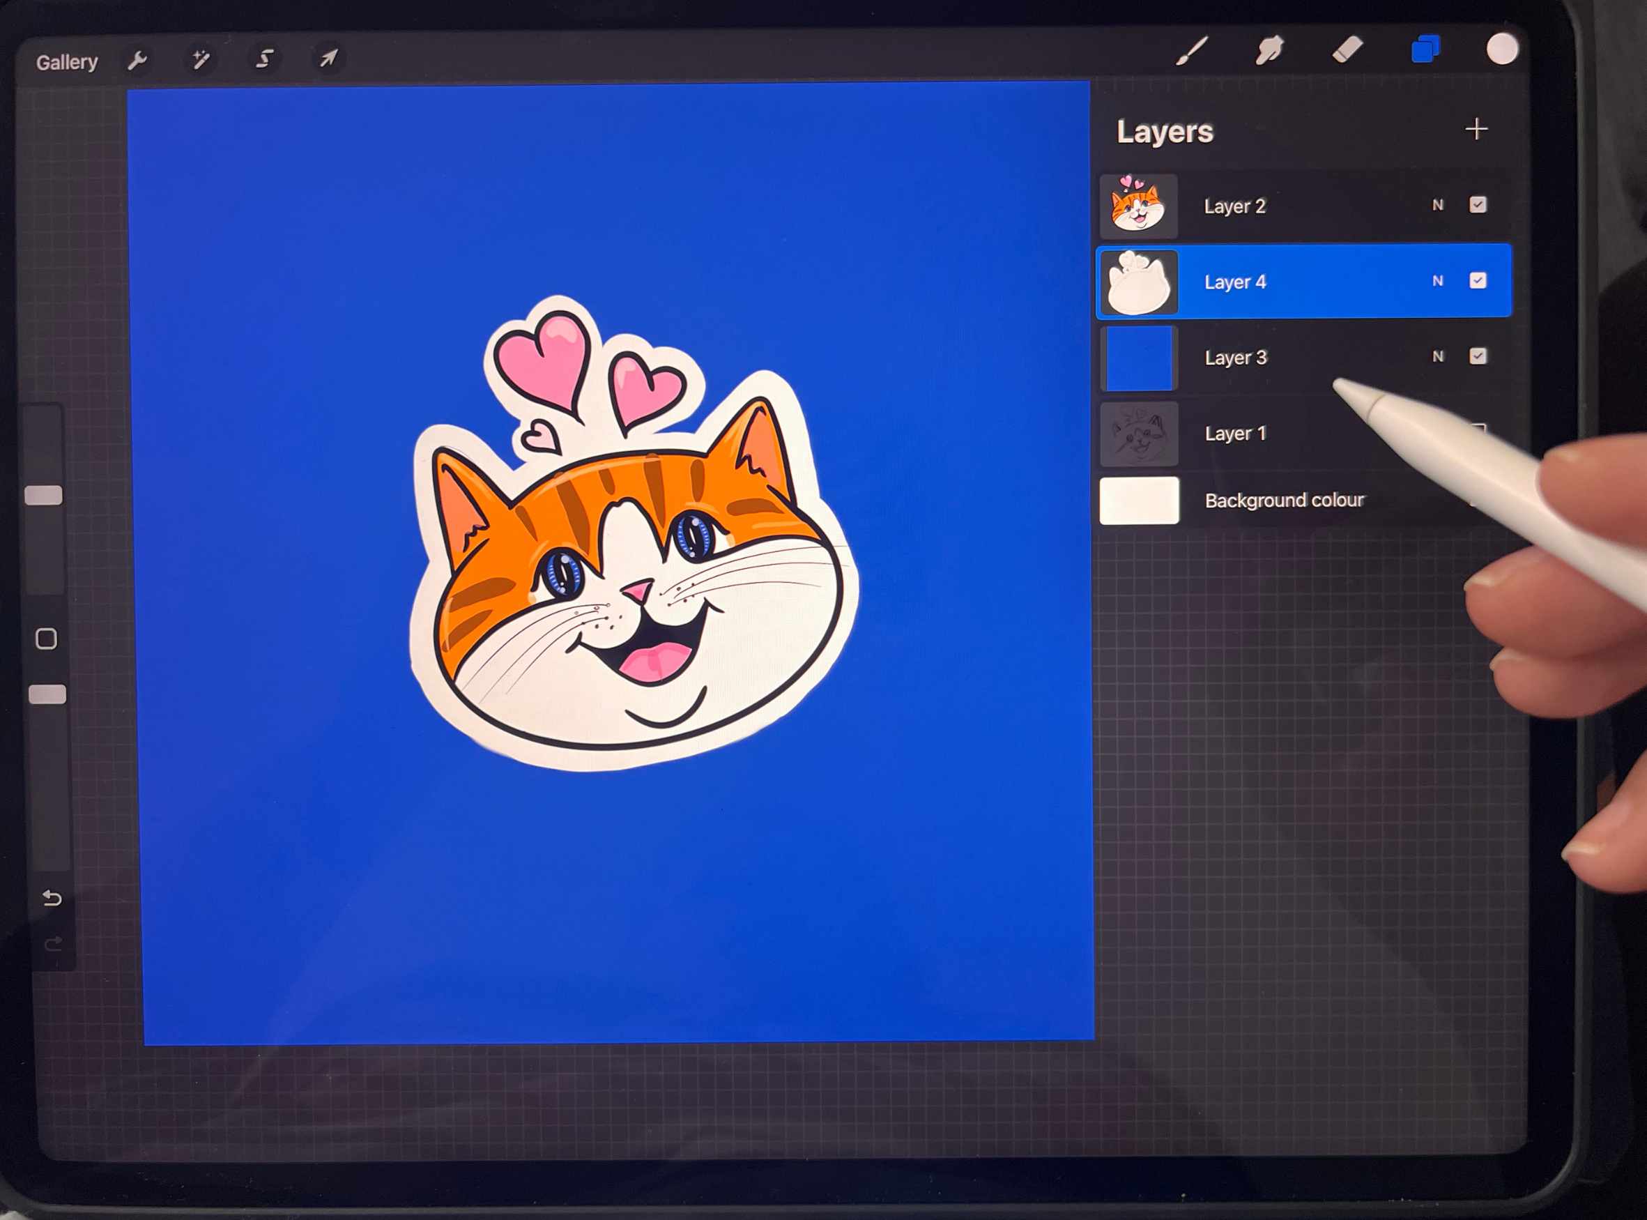Open the Smudge tool

[x=1271, y=50]
